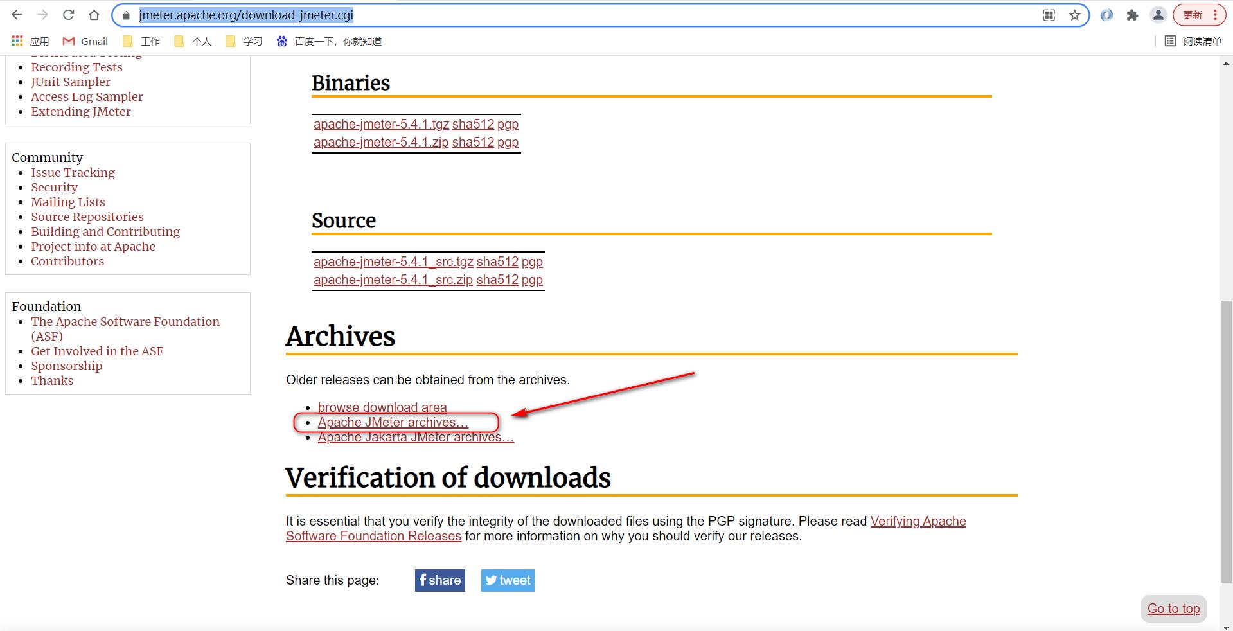The image size is (1233, 631).
Task: Open the Source Repositories link
Action: pyautogui.click(x=87, y=217)
